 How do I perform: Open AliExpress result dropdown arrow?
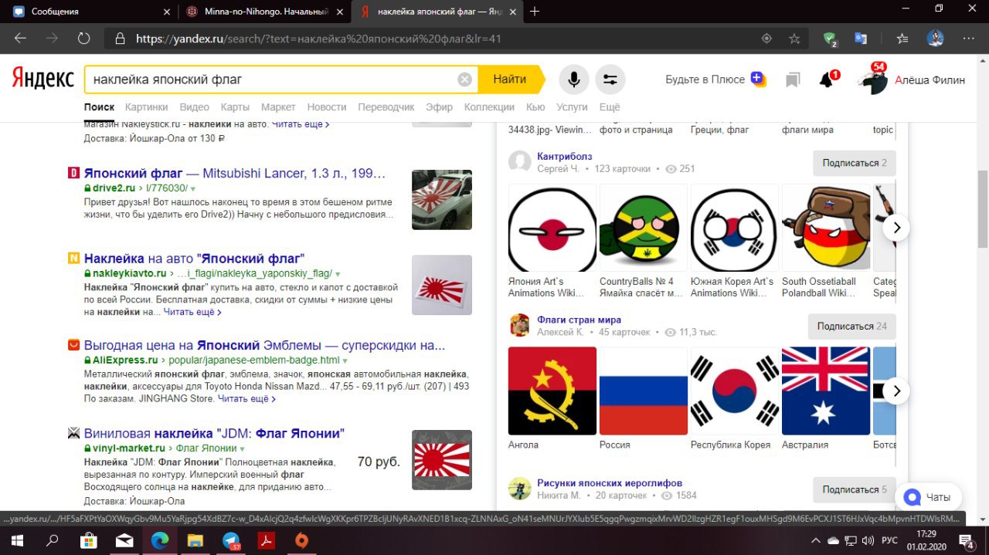point(345,360)
